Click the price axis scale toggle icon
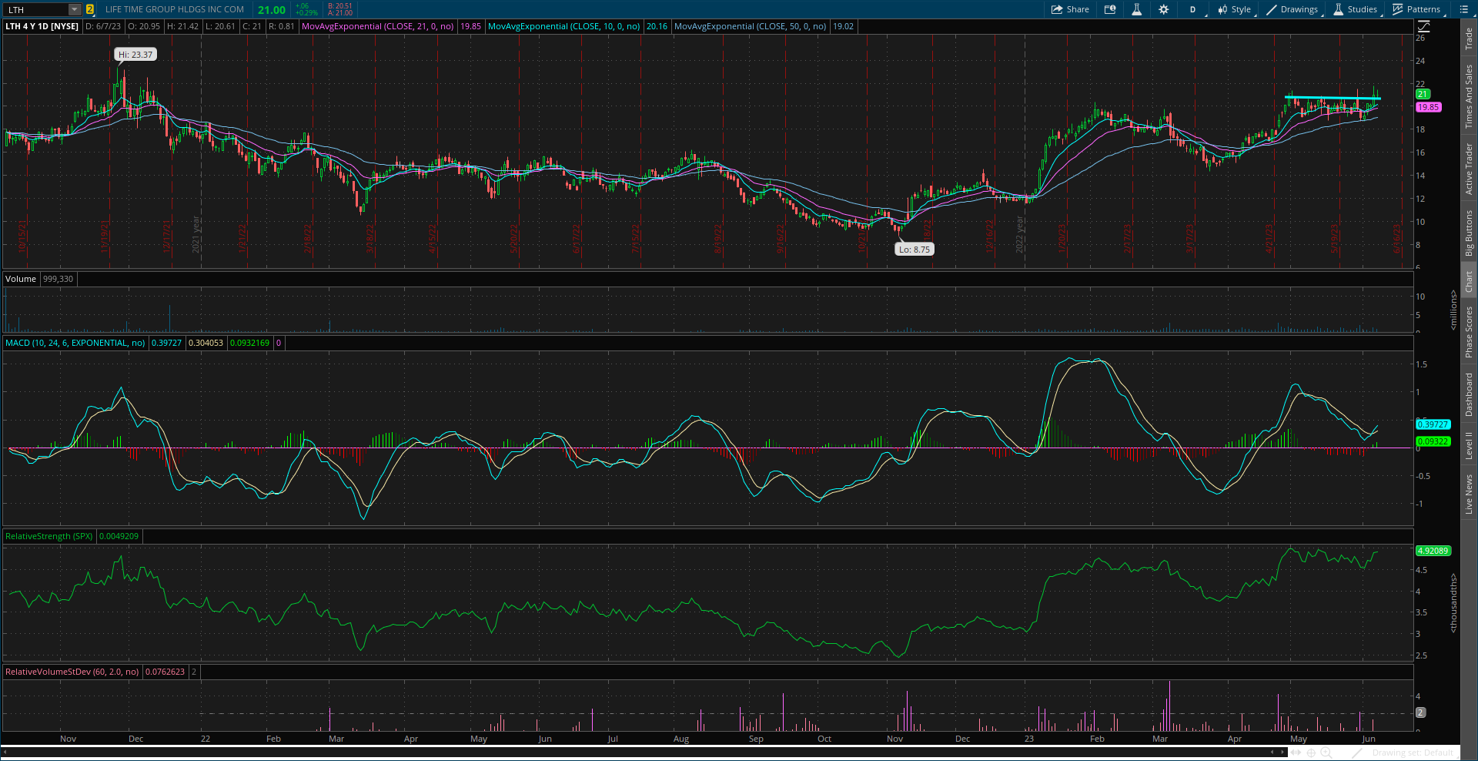 (1423, 26)
